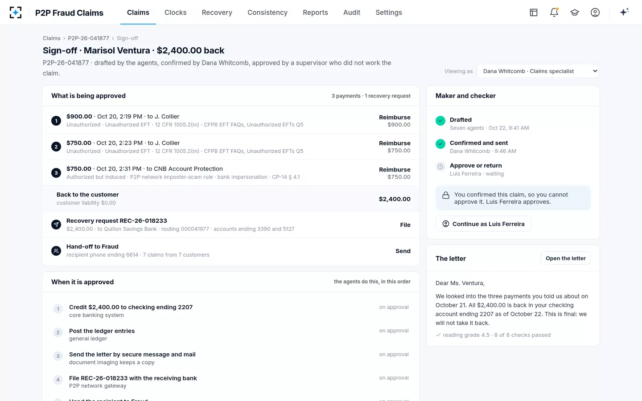This screenshot has height=401, width=642.
Task: Click the Sign-off breadcrumb text
Action: [128, 38]
